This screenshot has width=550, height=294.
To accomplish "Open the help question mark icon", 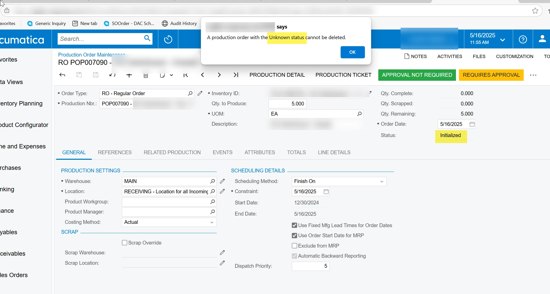I will click(523, 39).
